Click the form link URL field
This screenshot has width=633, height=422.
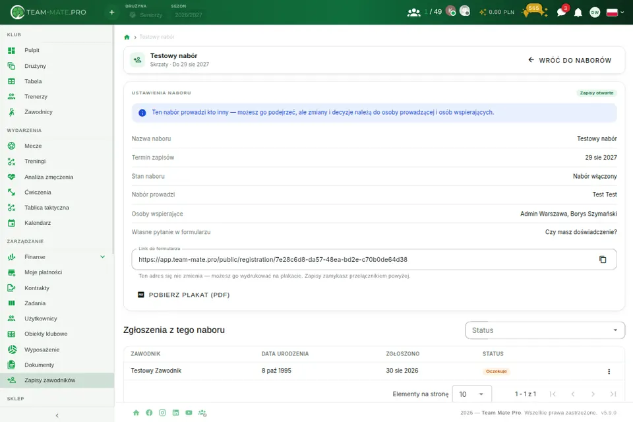[374, 260]
